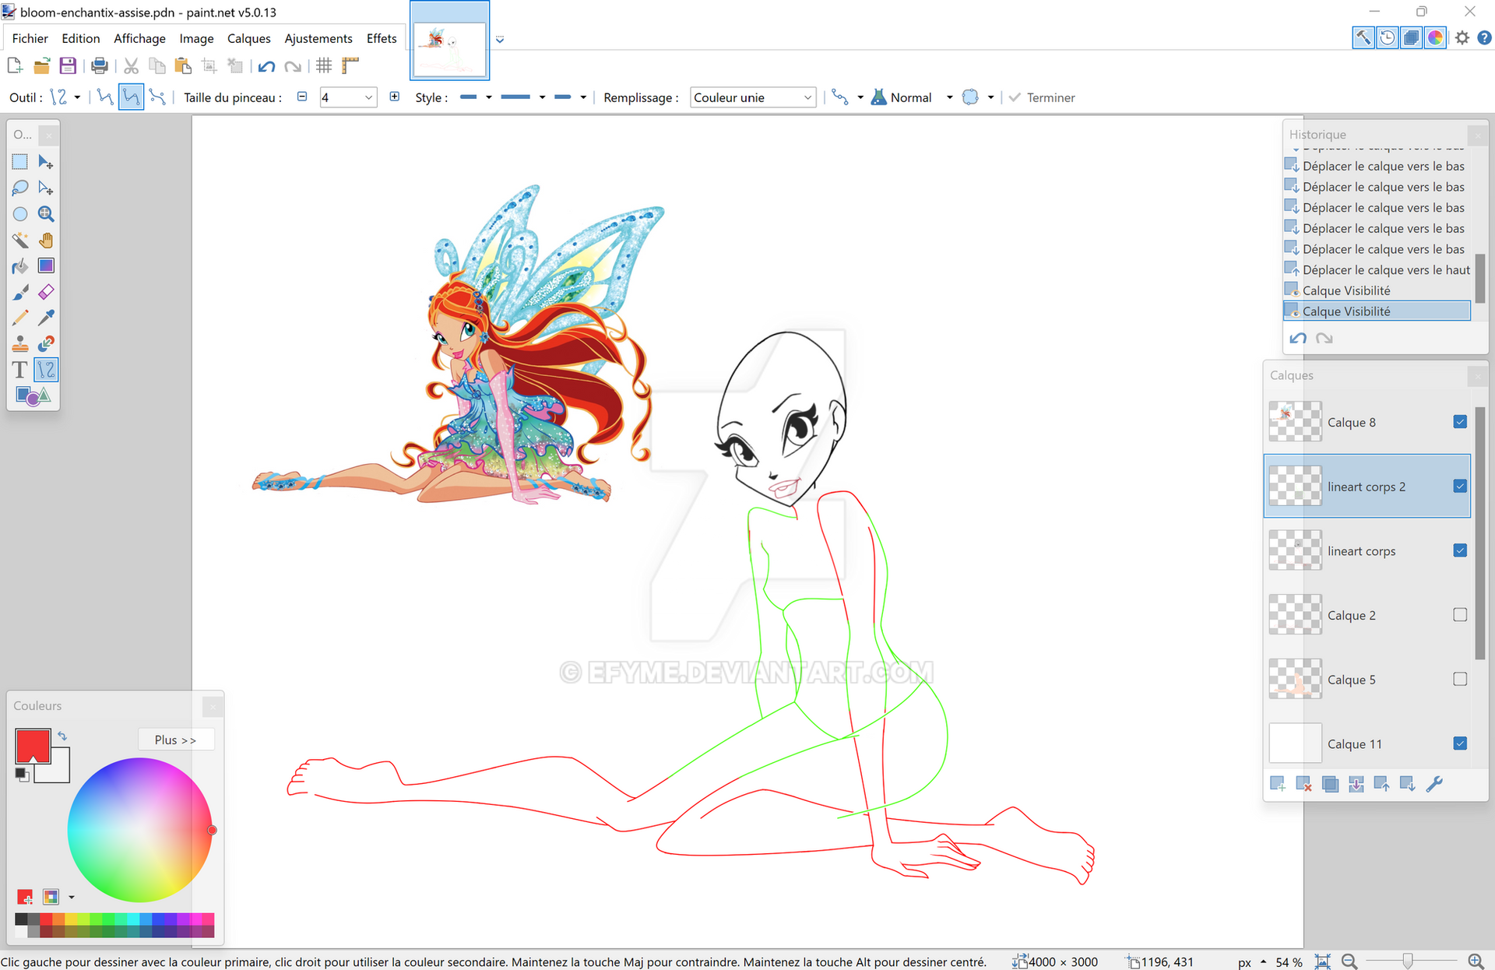The width and height of the screenshot is (1495, 970).
Task: Select the Calque 5 layer row
Action: 1367,680
